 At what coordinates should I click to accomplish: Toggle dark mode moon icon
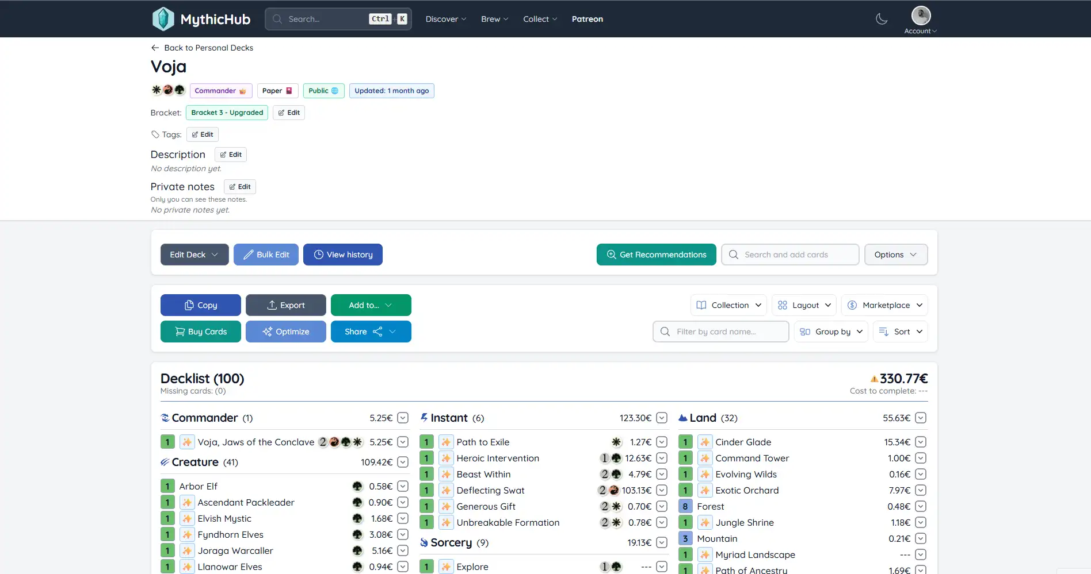tap(881, 19)
